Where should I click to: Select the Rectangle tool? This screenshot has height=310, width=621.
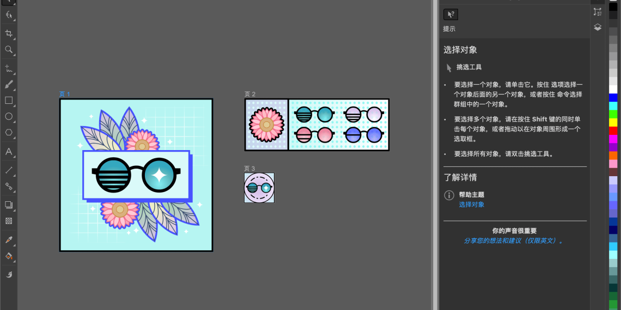tap(9, 101)
